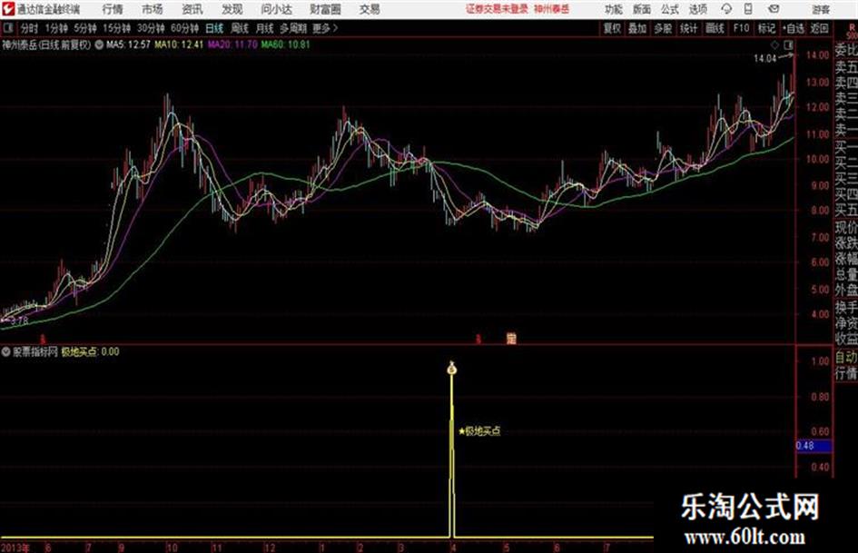This screenshot has width=858, height=553.
Task: Switch to the 1分钟 period tab
Action: pos(55,28)
